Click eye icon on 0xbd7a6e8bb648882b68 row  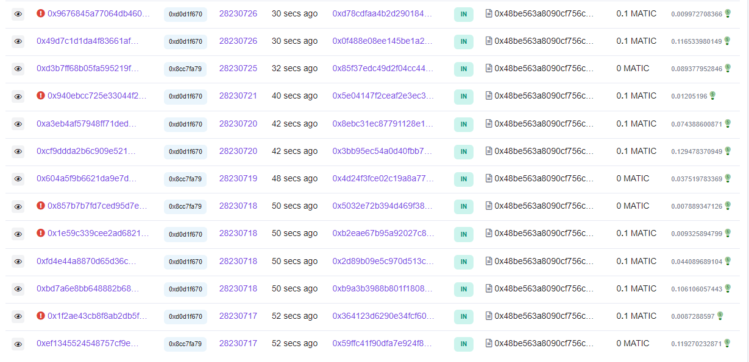click(x=18, y=288)
